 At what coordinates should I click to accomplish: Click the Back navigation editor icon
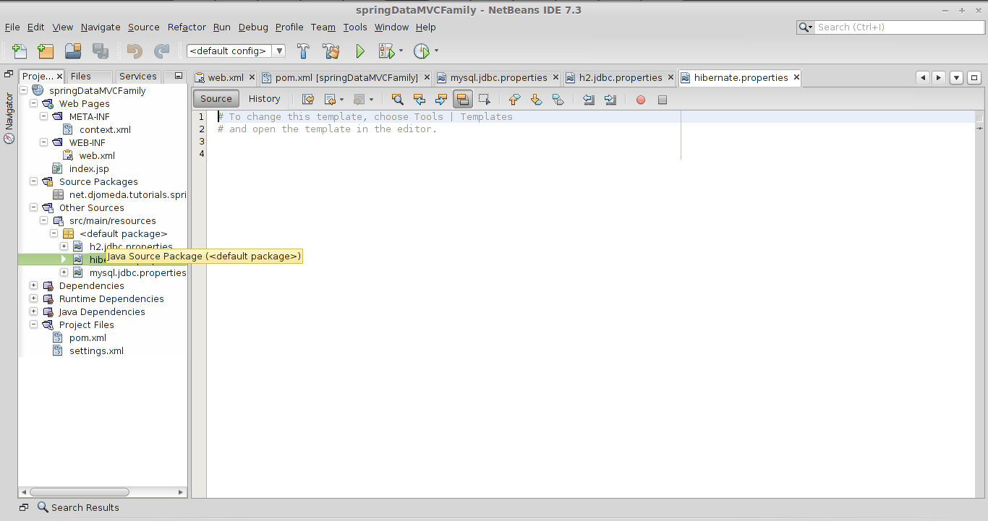coord(330,100)
